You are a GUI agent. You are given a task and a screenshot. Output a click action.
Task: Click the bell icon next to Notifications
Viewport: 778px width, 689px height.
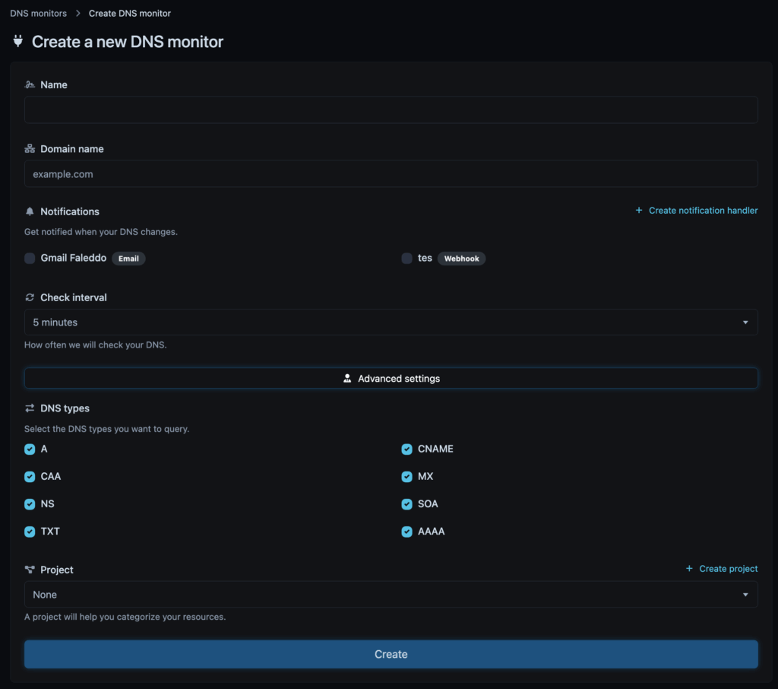click(x=30, y=211)
